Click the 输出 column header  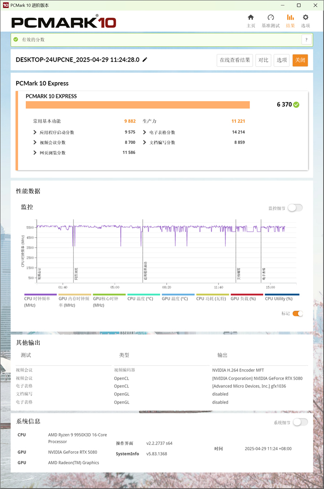(223, 355)
